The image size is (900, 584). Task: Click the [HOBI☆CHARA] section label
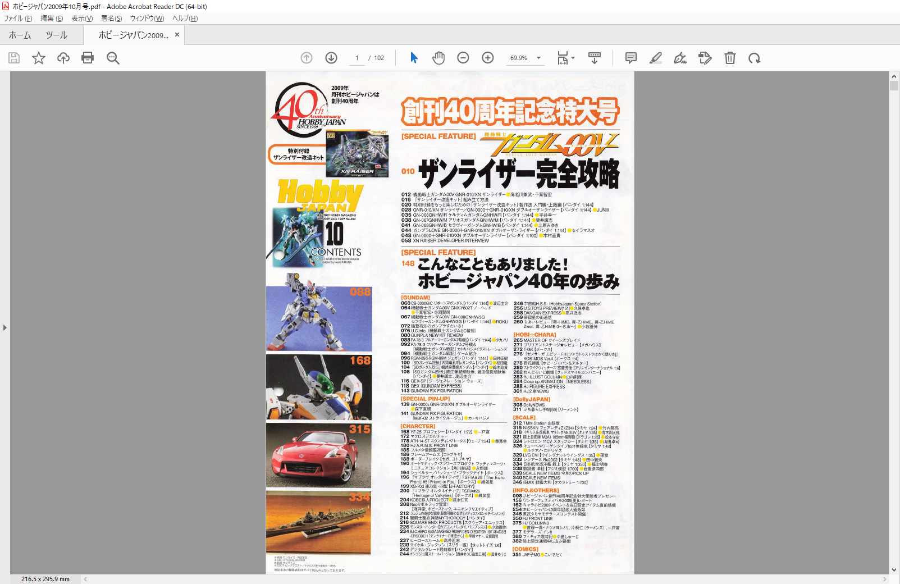coord(534,335)
